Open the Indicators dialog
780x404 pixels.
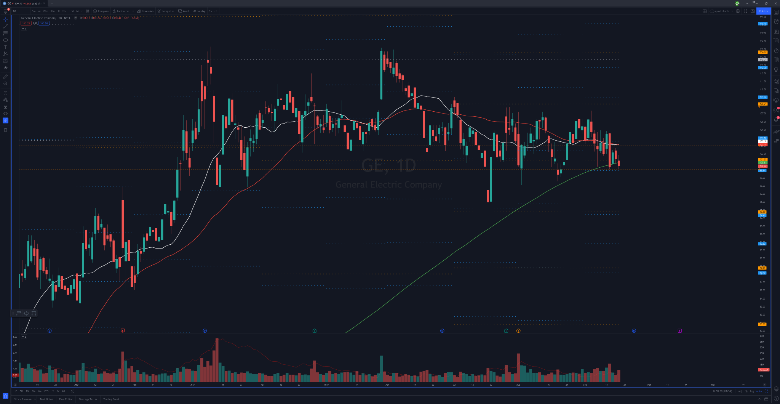121,11
